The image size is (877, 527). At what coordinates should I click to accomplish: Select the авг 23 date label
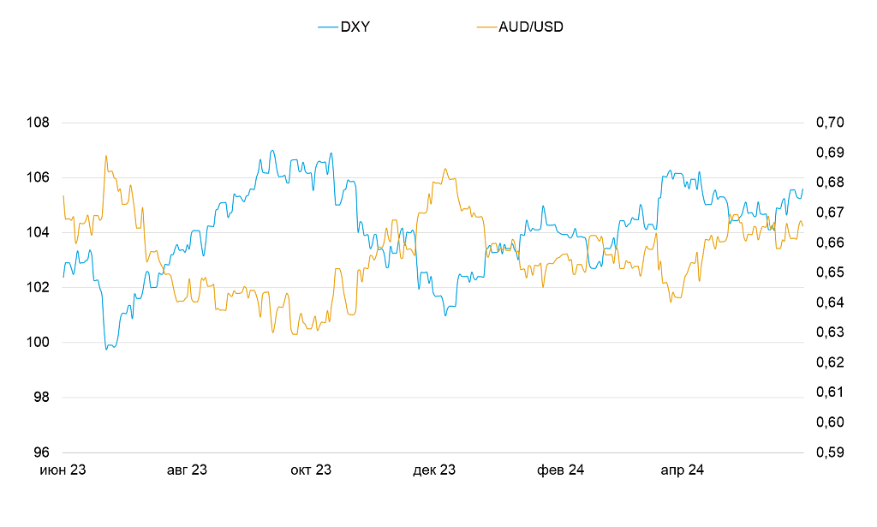click(187, 470)
